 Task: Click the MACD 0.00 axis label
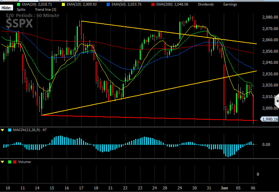click(266, 144)
